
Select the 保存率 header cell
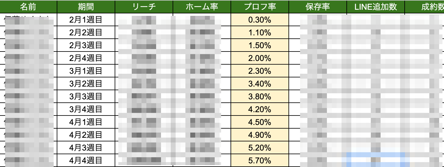318,7
